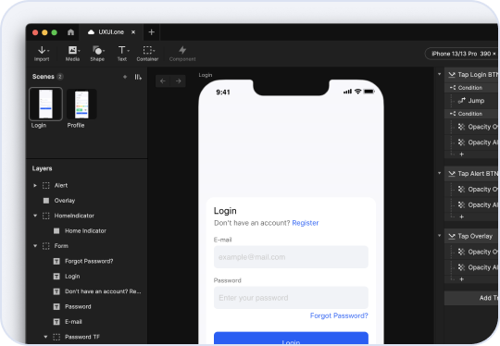This screenshot has width=500, height=346.
Task: Expand the Alert layer
Action: pyautogui.click(x=35, y=185)
